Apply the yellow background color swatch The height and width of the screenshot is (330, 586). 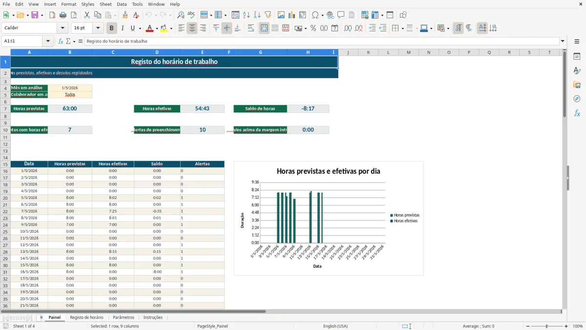(x=165, y=28)
